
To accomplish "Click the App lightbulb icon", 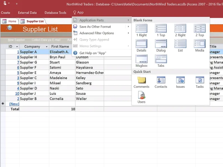I will coord(74,13).
